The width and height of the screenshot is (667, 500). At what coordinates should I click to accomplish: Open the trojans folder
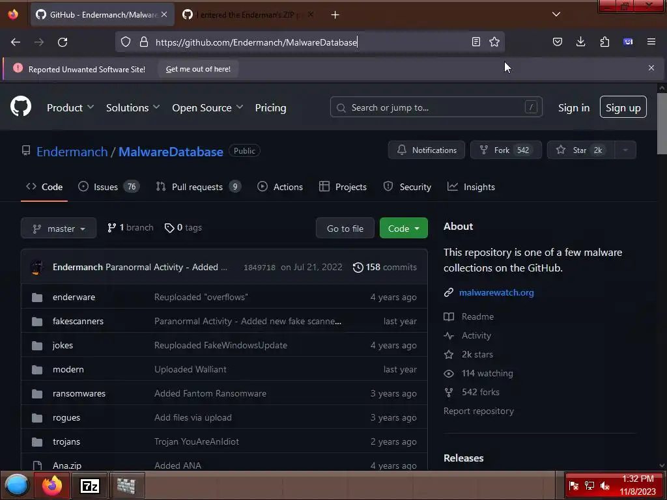[66, 442]
